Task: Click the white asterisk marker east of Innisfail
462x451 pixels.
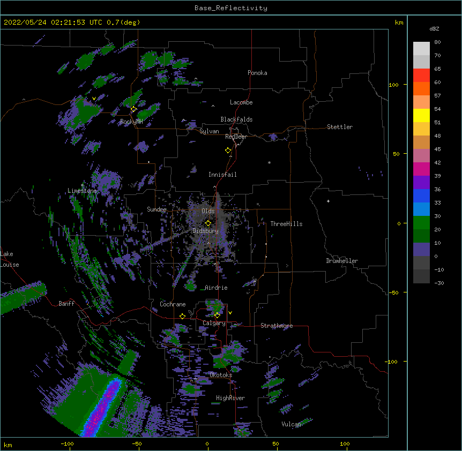Action: click(269, 163)
